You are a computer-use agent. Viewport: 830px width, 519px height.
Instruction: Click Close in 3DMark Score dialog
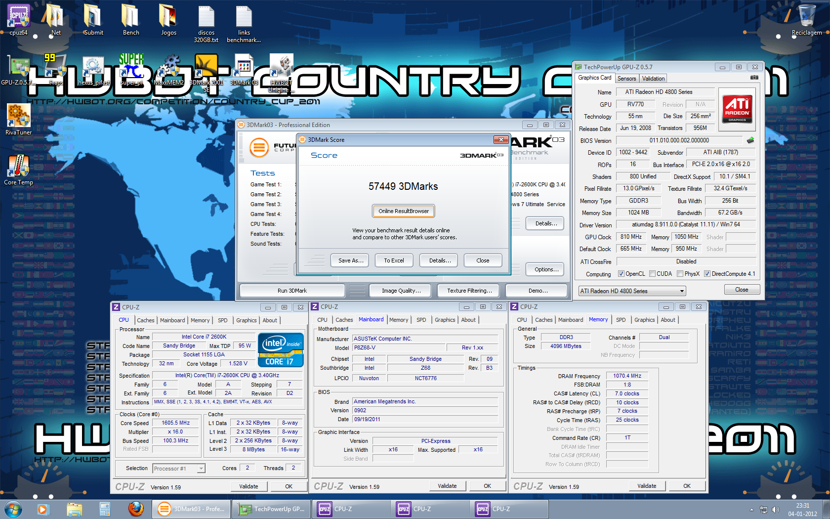[x=483, y=260]
